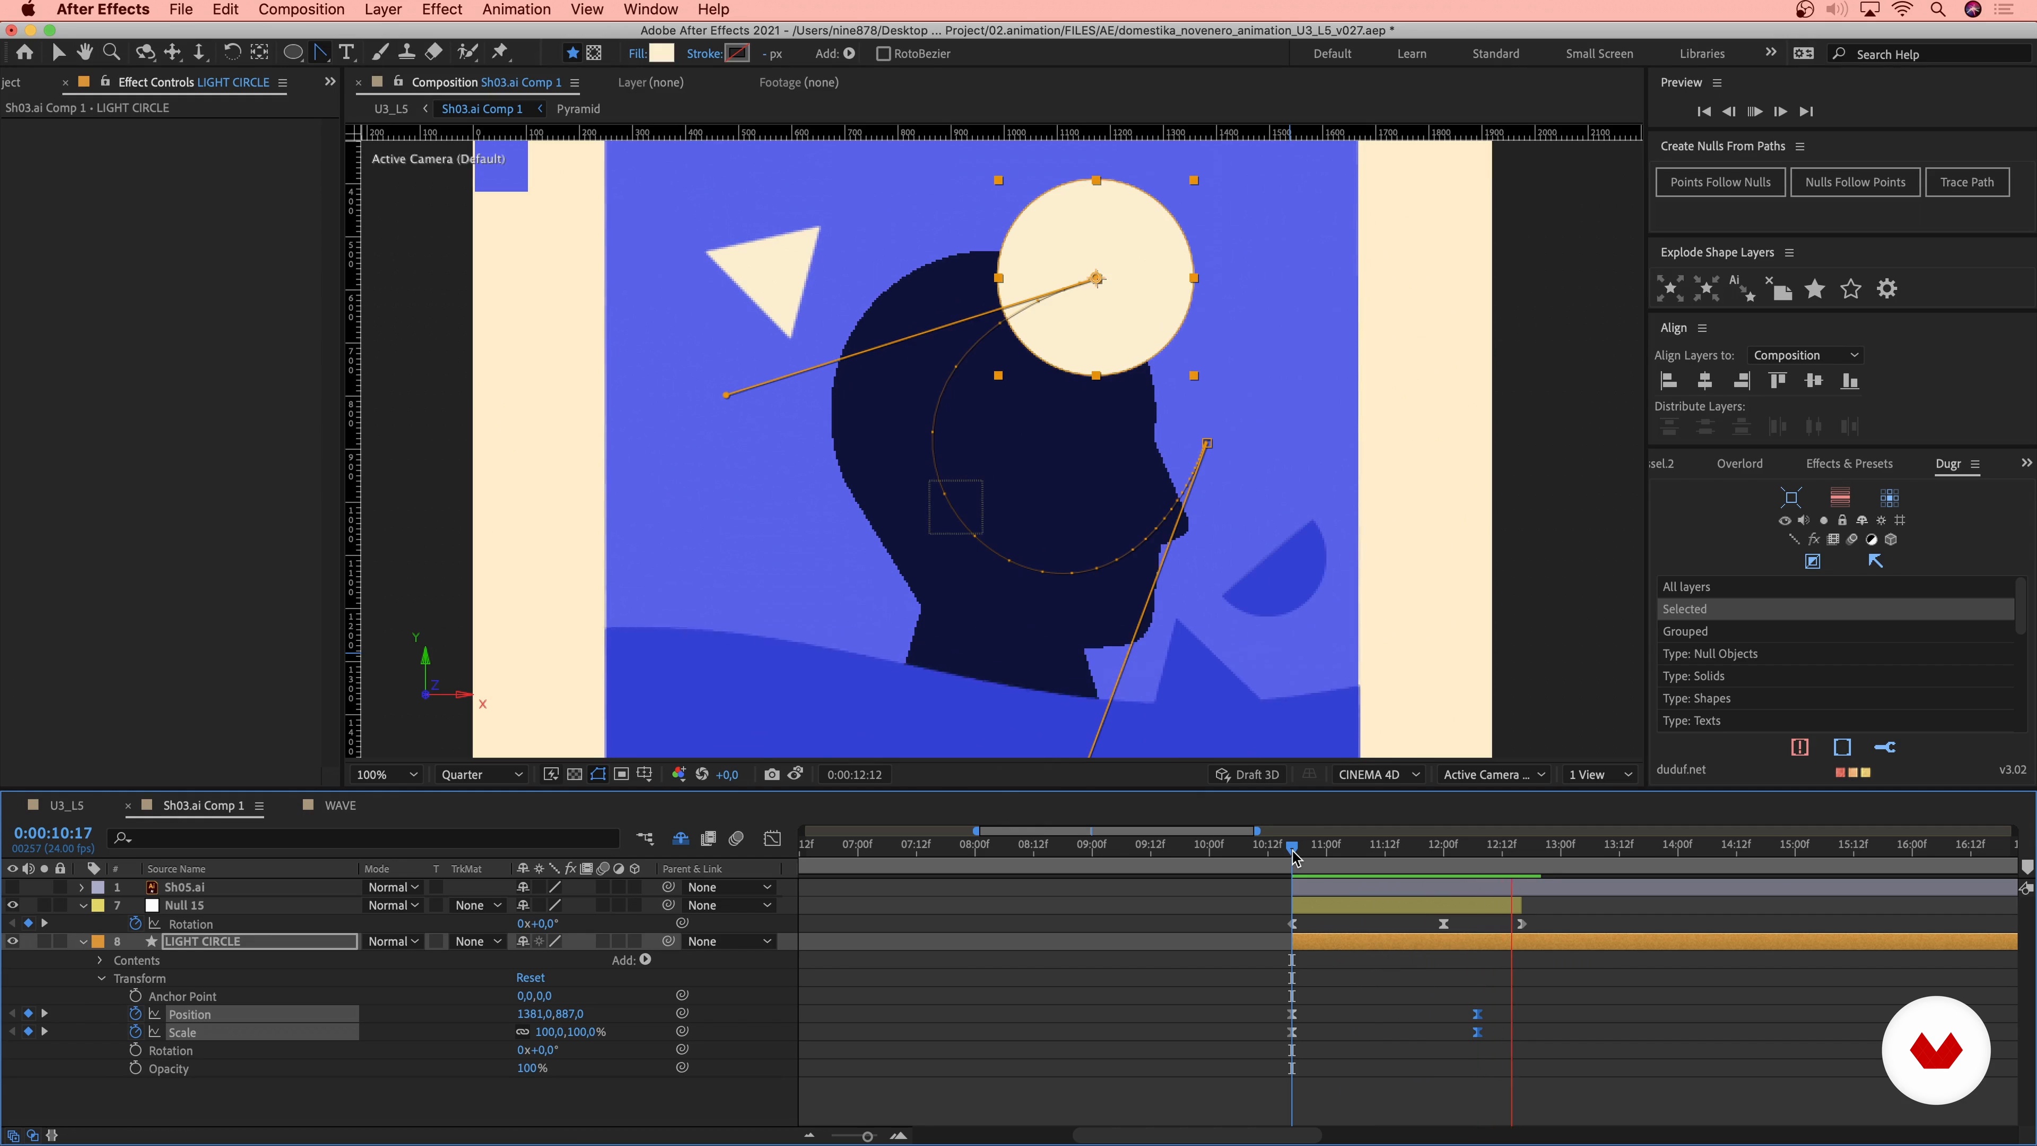Click Play/Stop in Preview panel

pyautogui.click(x=1754, y=111)
